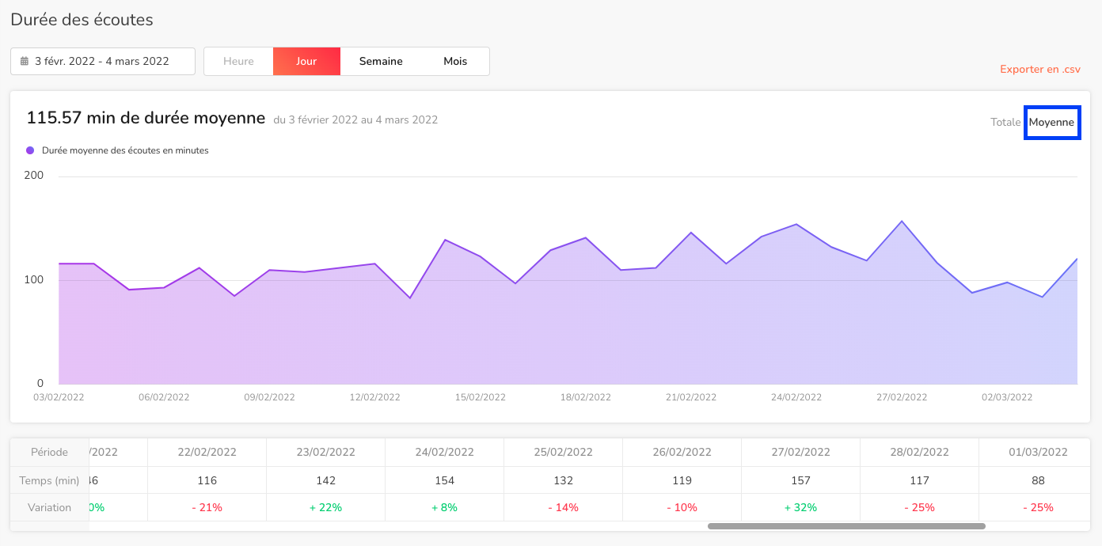Click the Temps value 157
Image resolution: width=1102 pixels, height=546 pixels.
801,480
